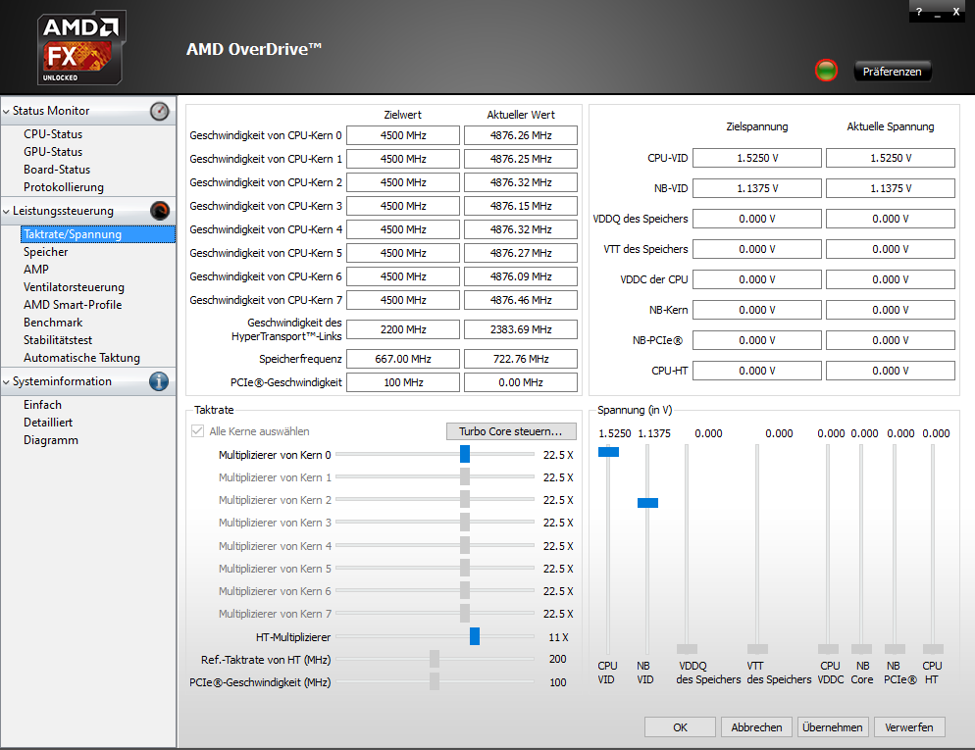Screen dimensions: 975x750
Task: Open AMP page in sidebar
Action: [x=36, y=269]
